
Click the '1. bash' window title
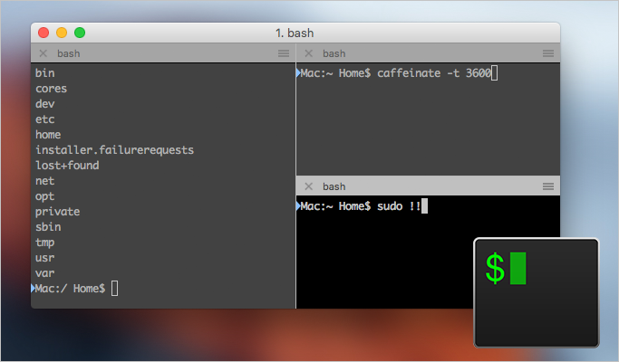pos(295,33)
